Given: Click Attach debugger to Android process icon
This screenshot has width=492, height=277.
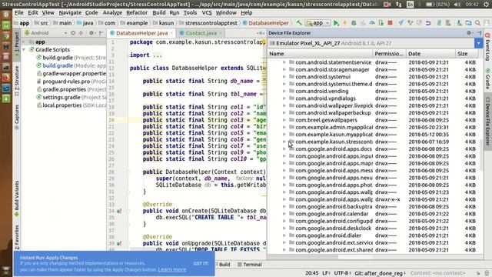Looking at the screenshot, I should (381, 23).
